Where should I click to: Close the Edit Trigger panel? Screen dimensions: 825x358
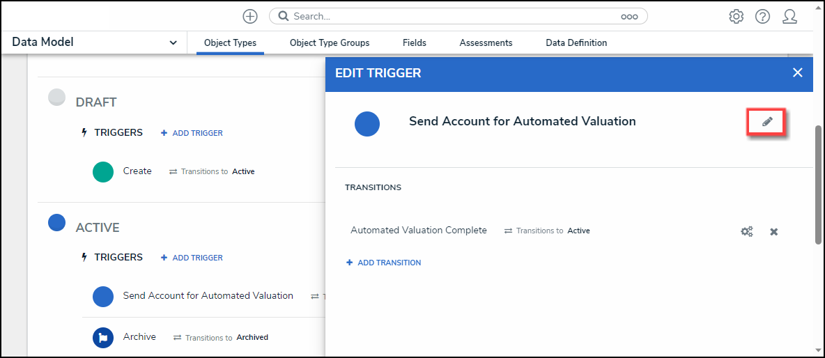tap(798, 72)
